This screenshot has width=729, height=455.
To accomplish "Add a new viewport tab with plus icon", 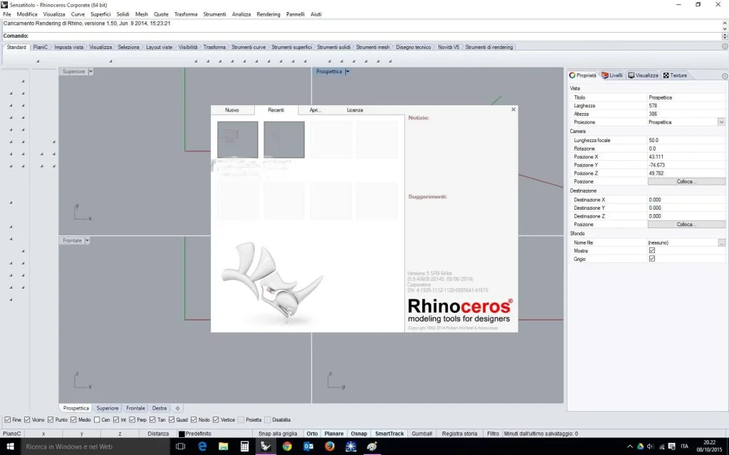I will 178,408.
